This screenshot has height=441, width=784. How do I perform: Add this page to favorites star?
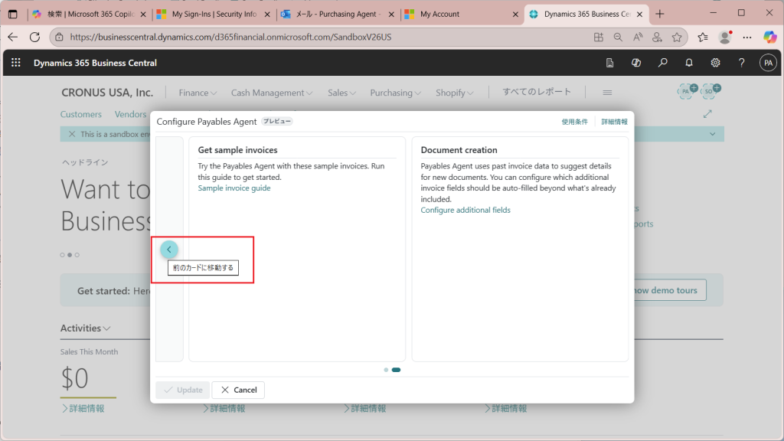[677, 37]
